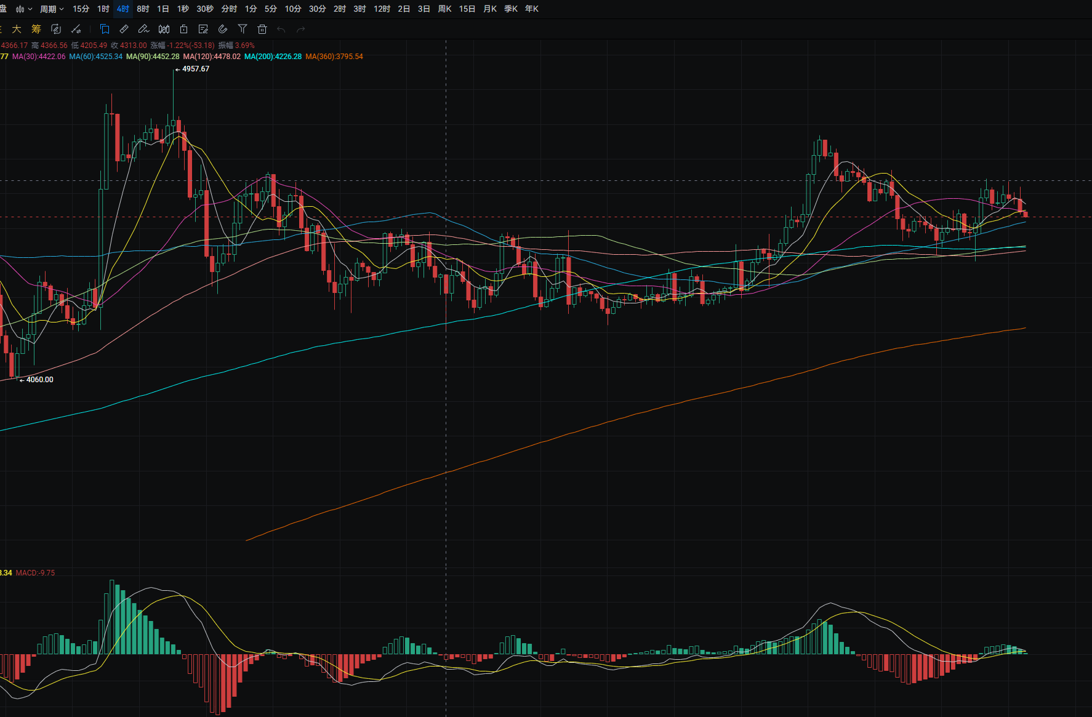This screenshot has height=717, width=1092.
Task: Switch to the 30分 timeframe
Action: [x=317, y=9]
